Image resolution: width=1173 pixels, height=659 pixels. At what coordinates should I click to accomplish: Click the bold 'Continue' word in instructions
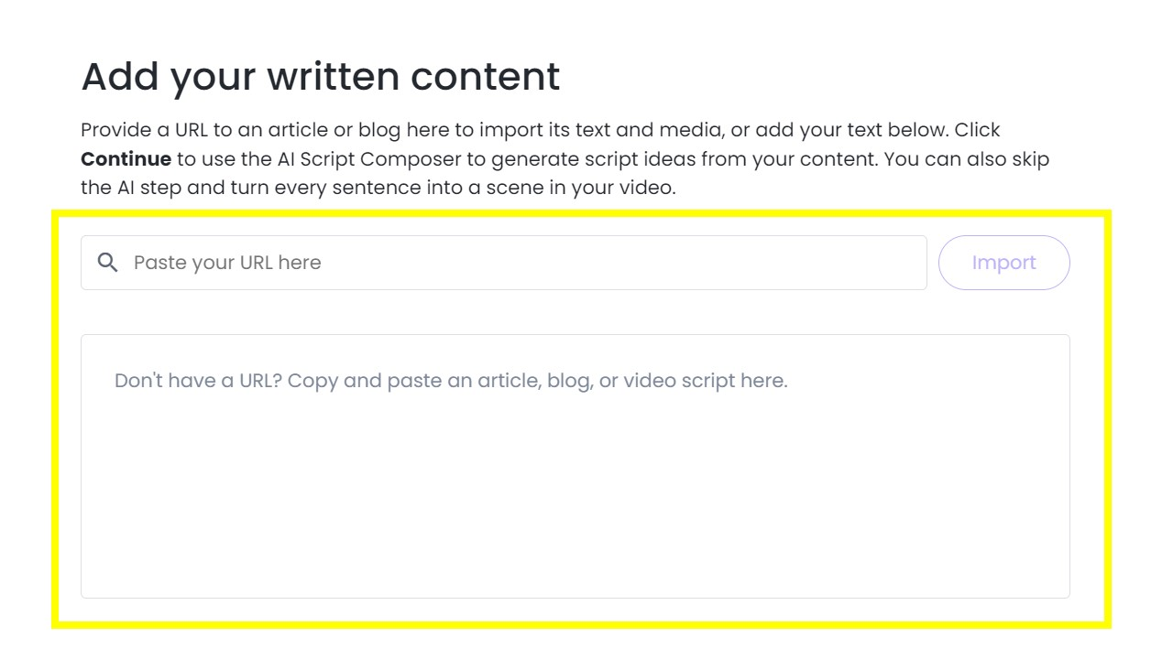(126, 158)
